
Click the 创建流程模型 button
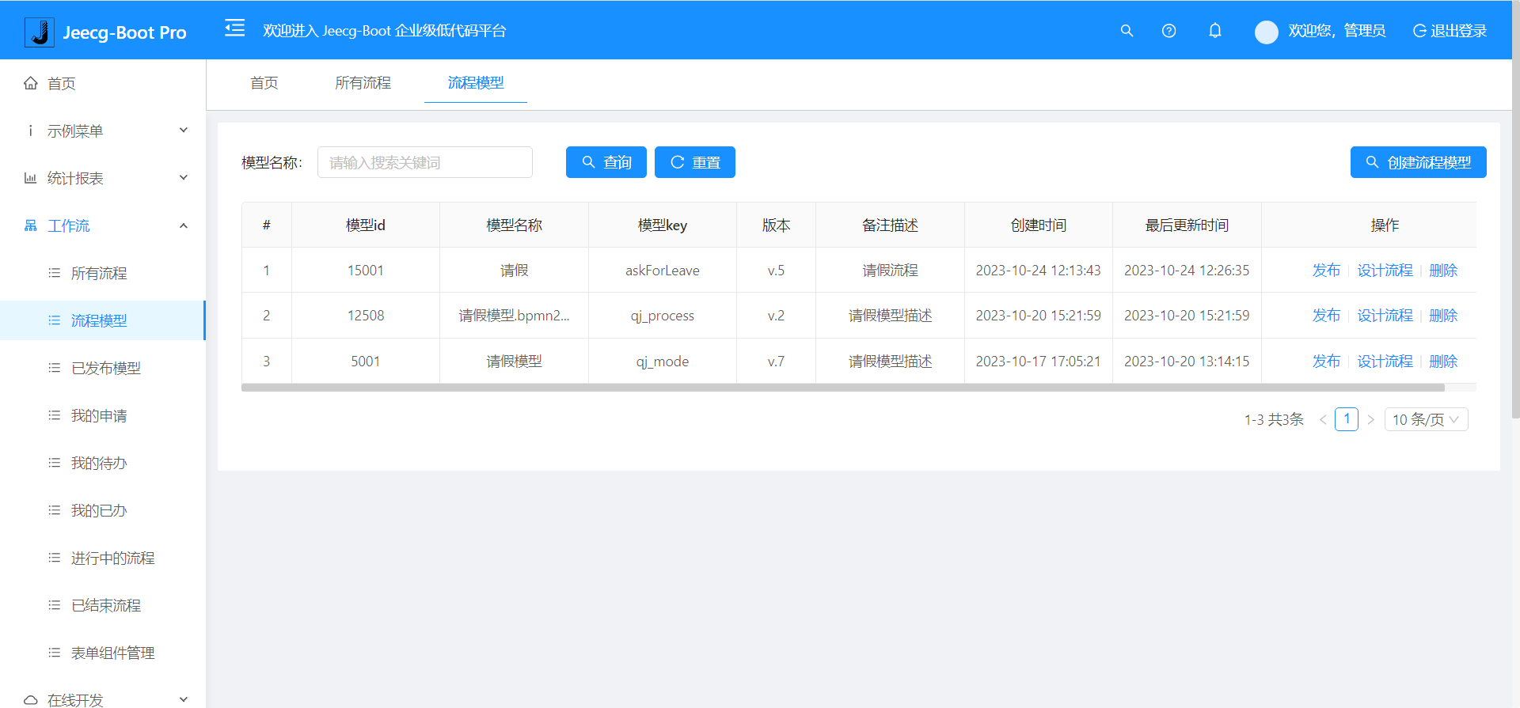click(x=1419, y=162)
